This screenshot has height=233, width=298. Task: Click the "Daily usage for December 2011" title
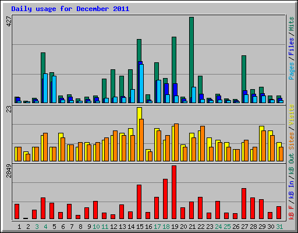(x=70, y=9)
